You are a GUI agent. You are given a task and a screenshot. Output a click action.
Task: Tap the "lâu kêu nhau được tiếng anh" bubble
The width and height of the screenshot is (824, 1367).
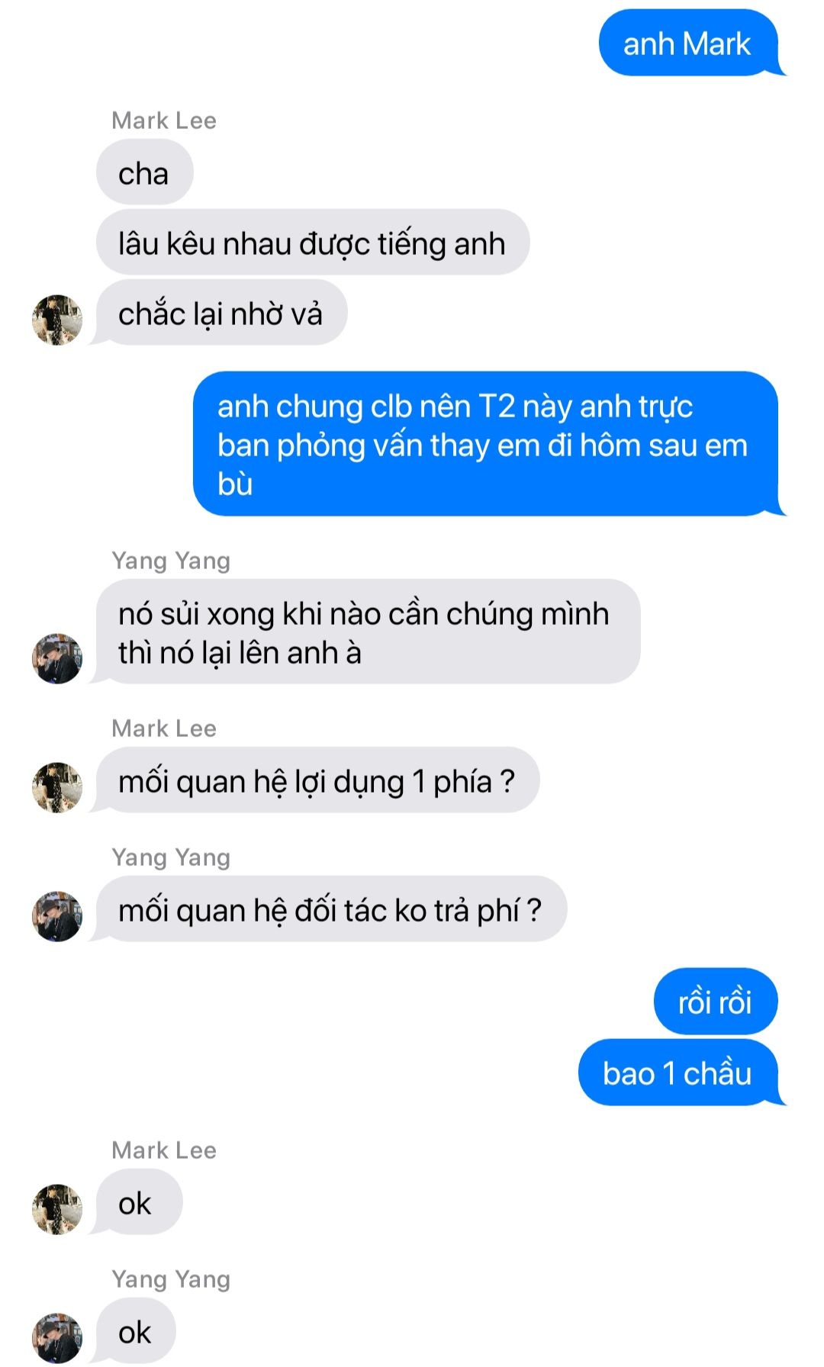[312, 243]
